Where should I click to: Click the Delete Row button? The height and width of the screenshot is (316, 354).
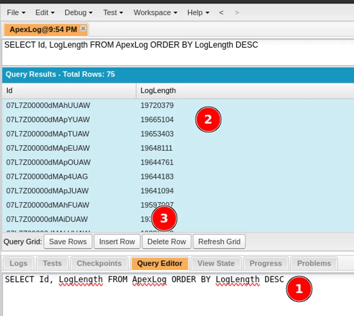pos(167,242)
